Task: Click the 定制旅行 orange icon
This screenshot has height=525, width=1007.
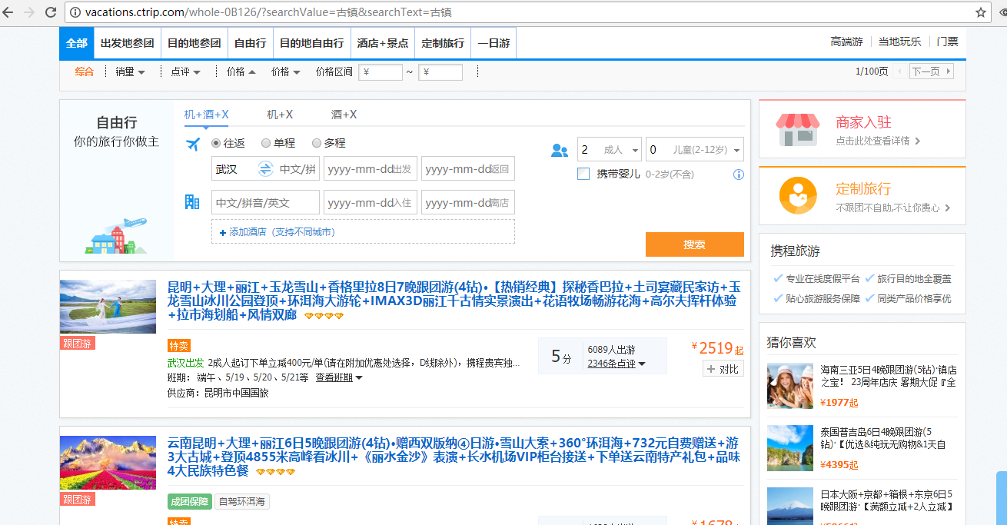Action: [797, 196]
